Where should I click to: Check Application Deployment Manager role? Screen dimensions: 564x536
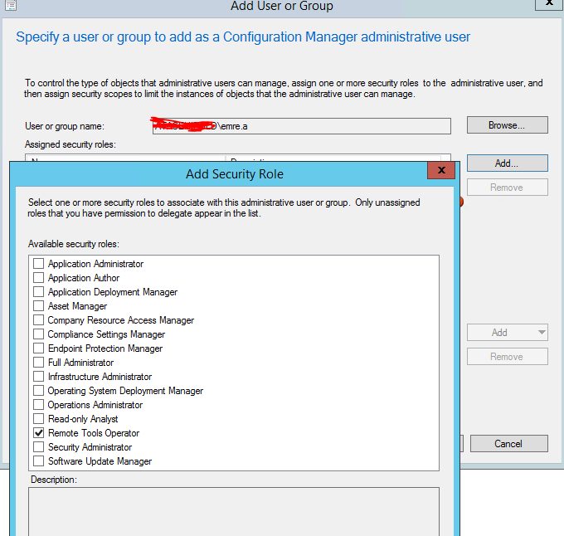[x=38, y=292]
